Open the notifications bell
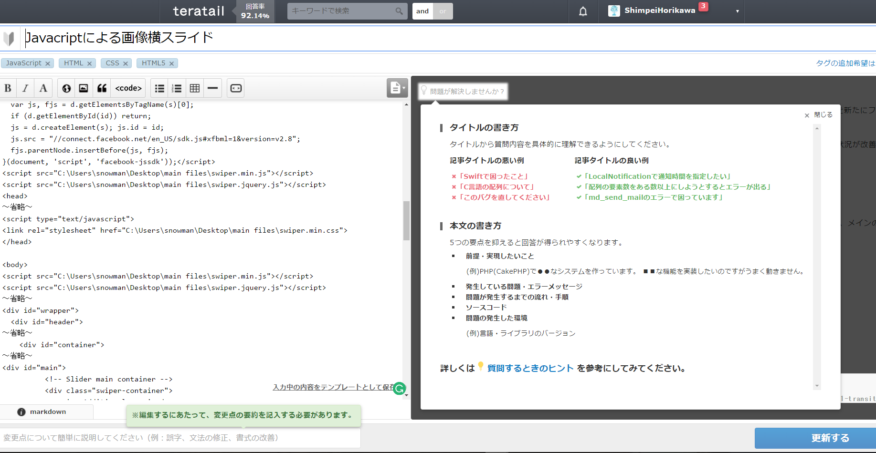 point(583,11)
